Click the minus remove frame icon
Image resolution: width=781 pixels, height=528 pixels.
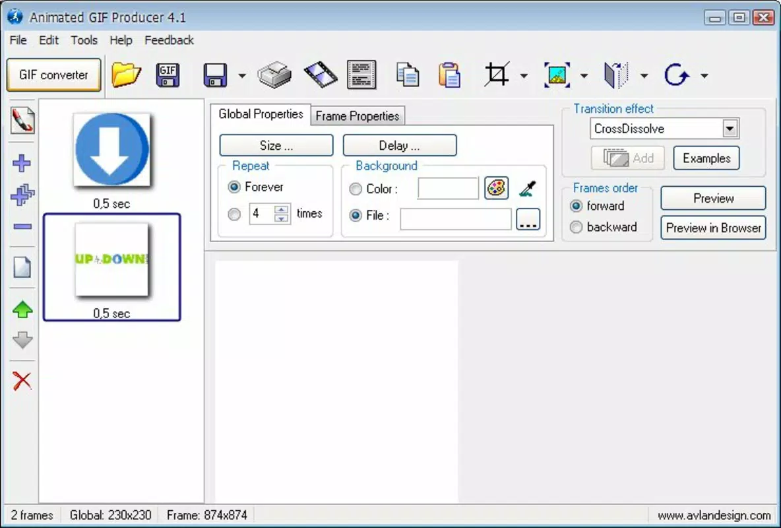coord(22,227)
